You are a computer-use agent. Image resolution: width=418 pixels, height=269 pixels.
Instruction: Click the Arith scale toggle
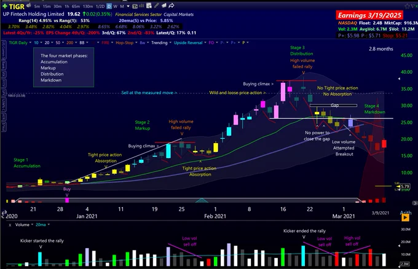406,212
